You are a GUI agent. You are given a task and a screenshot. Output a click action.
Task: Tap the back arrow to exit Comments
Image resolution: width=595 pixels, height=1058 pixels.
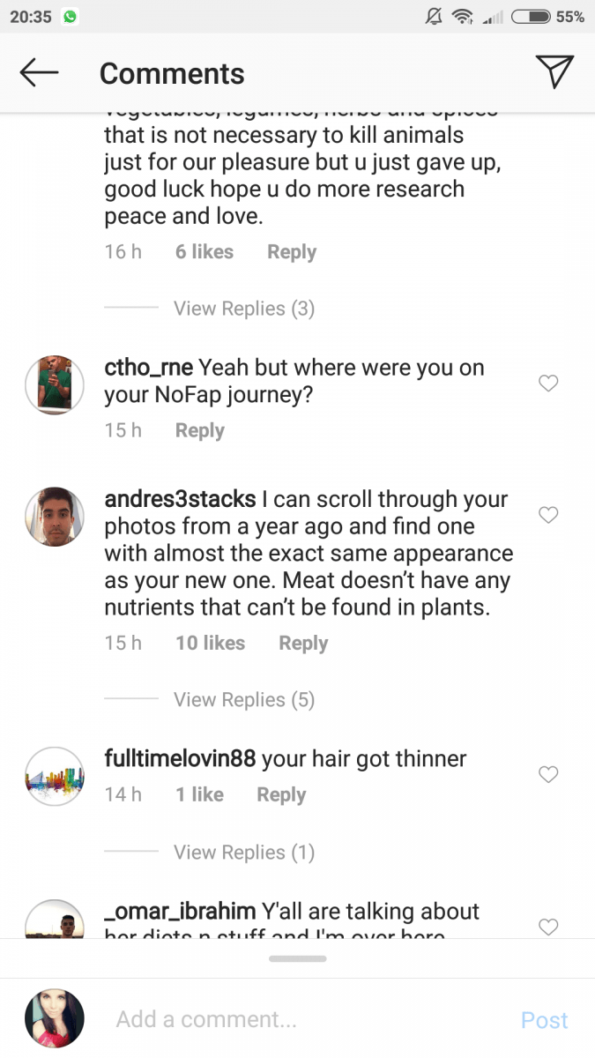38,72
